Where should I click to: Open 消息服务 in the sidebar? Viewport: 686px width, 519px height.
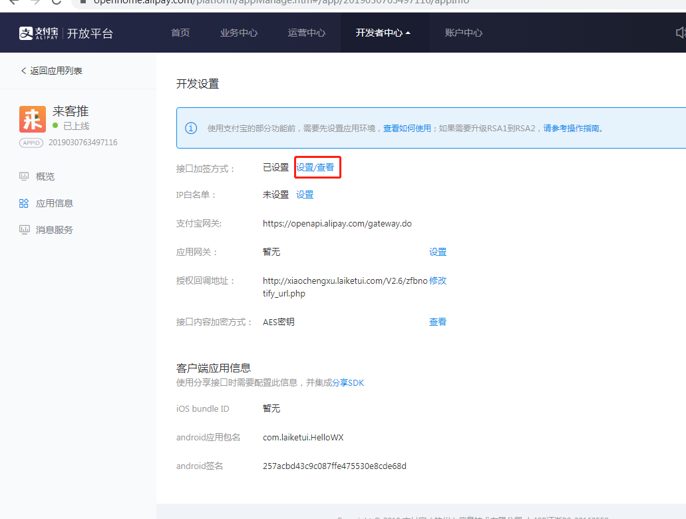coord(55,230)
